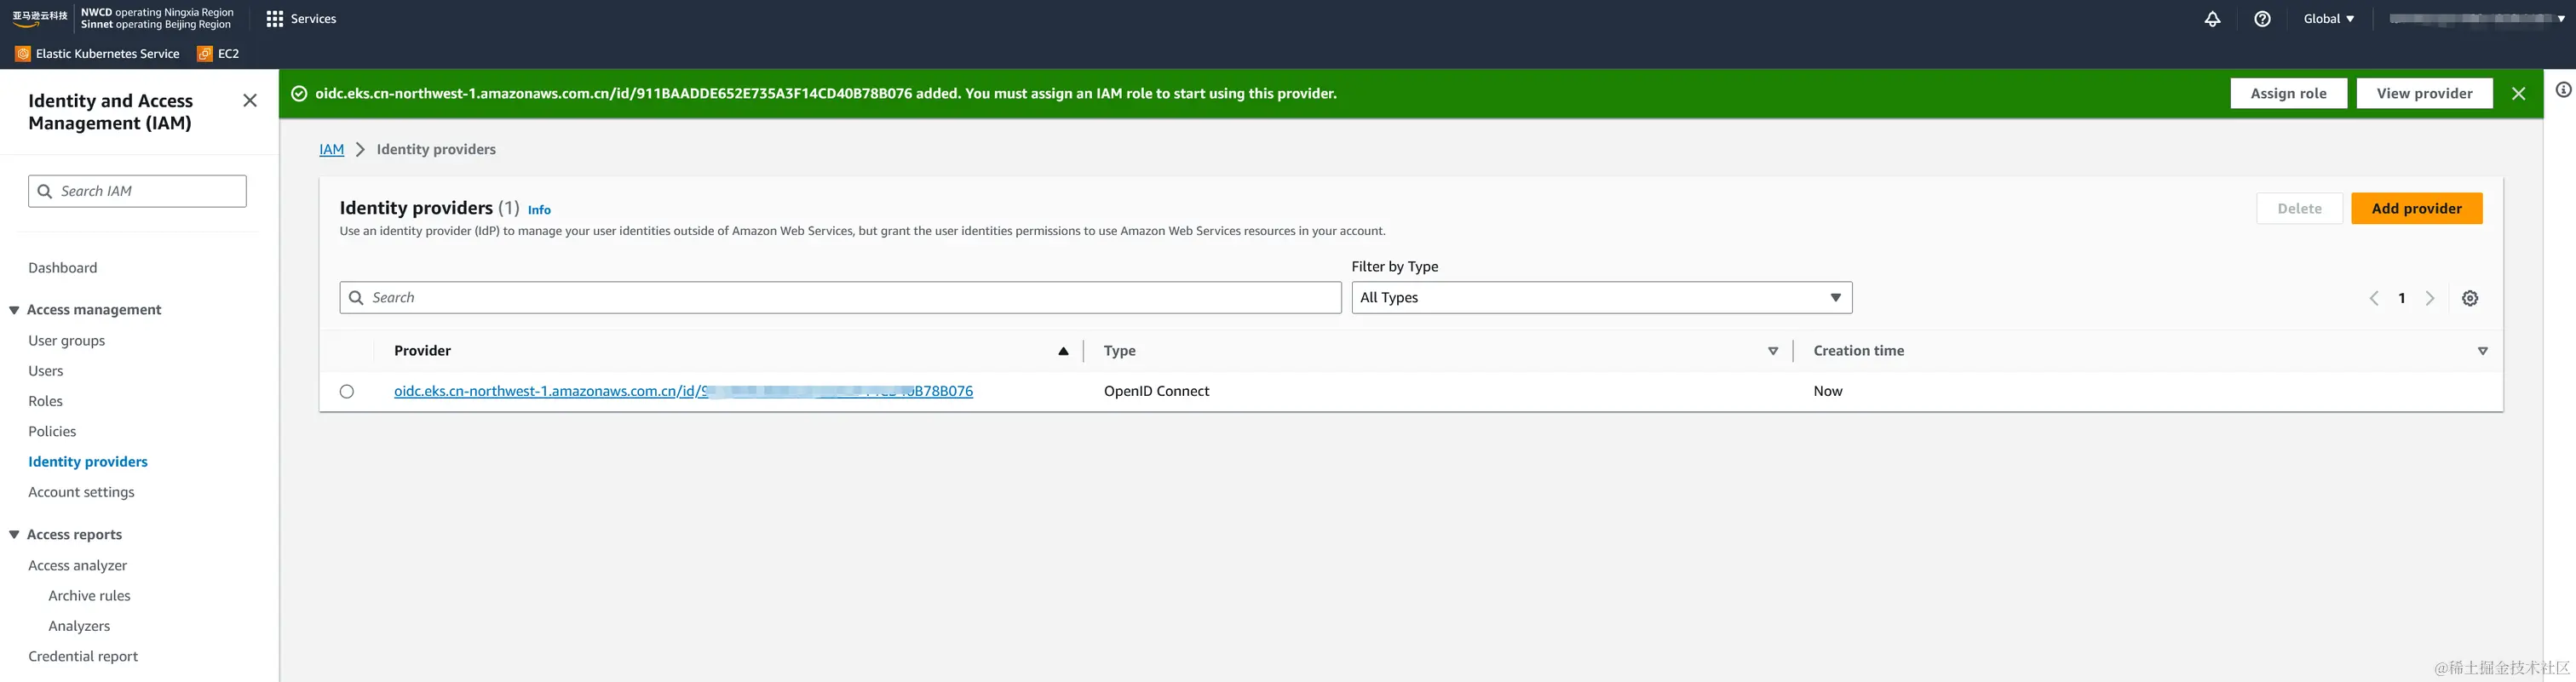This screenshot has width=2576, height=682.
Task: Select the oidc.eks provider radio button
Action: 347,392
